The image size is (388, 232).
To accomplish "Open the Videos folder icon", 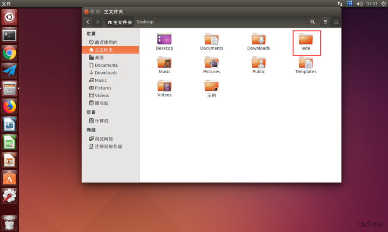I will [164, 86].
